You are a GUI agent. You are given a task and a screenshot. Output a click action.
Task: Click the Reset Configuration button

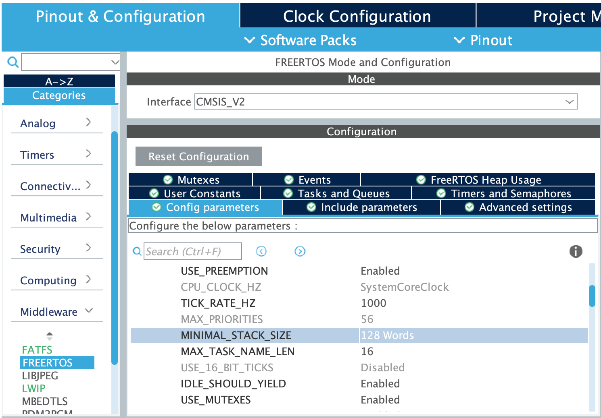[x=199, y=156]
